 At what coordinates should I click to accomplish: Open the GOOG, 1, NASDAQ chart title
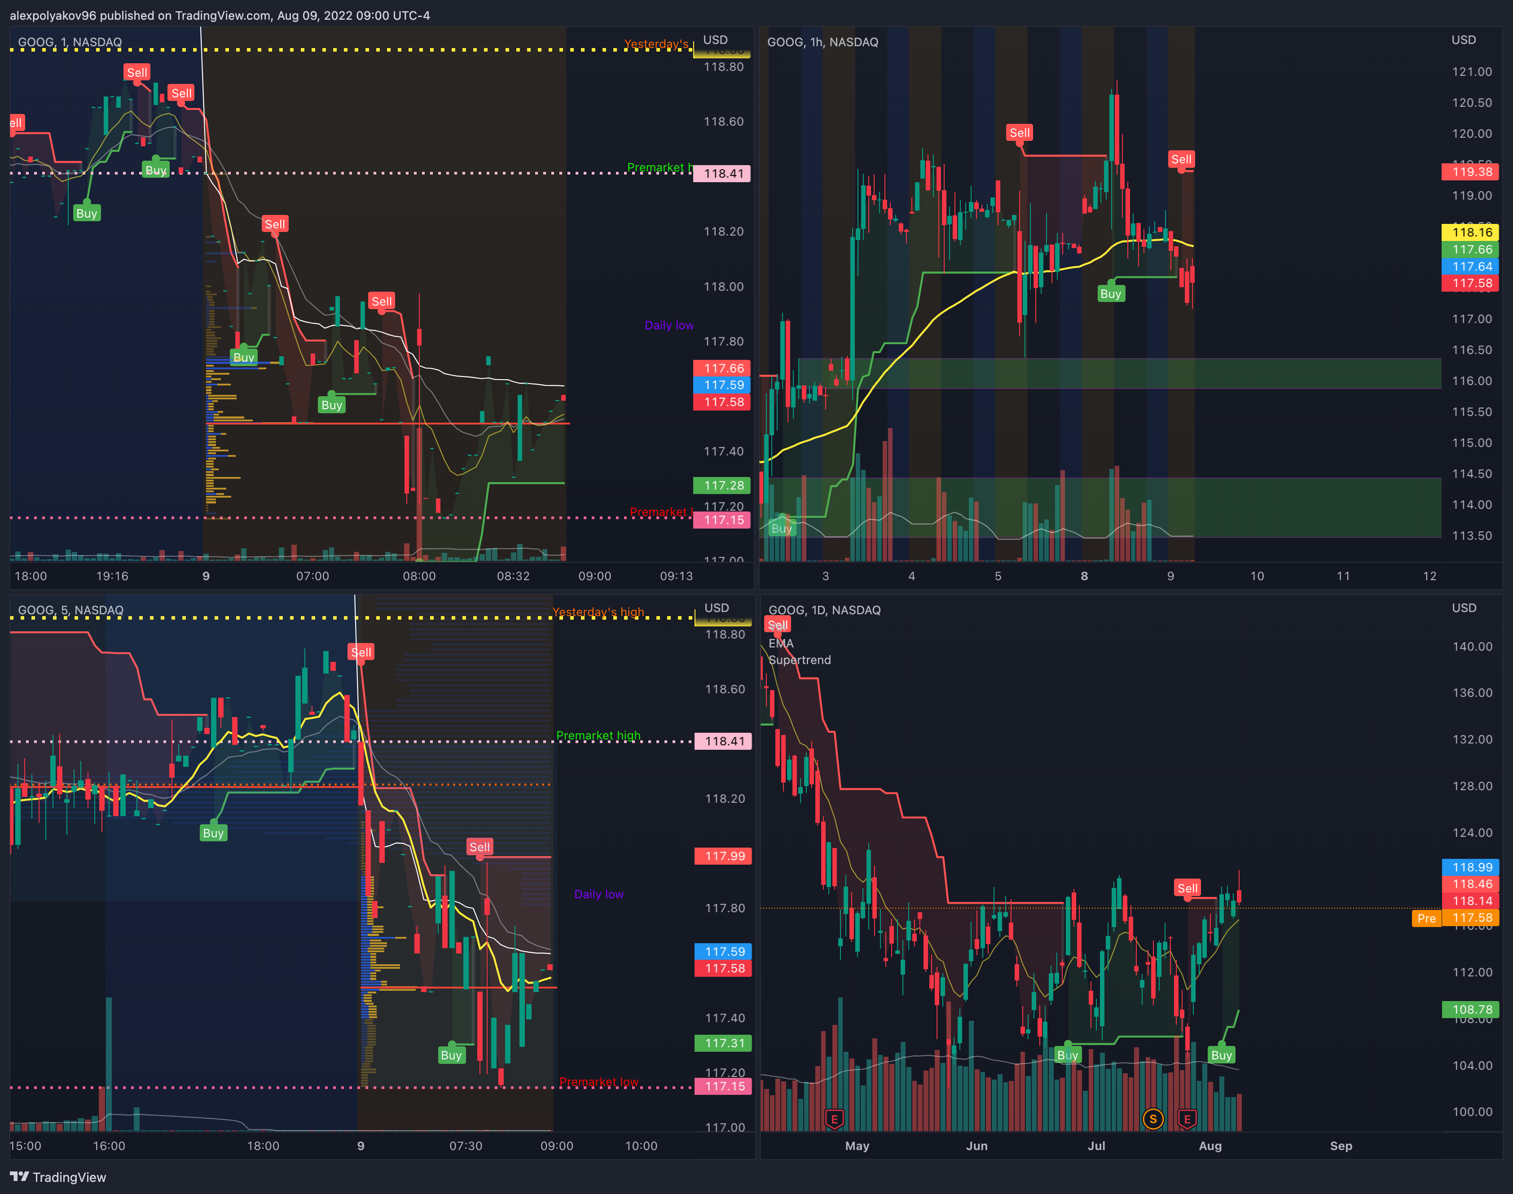70,42
